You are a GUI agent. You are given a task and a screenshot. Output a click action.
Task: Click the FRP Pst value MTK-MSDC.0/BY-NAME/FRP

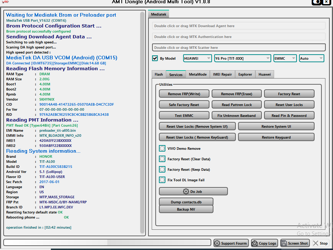[63, 202]
